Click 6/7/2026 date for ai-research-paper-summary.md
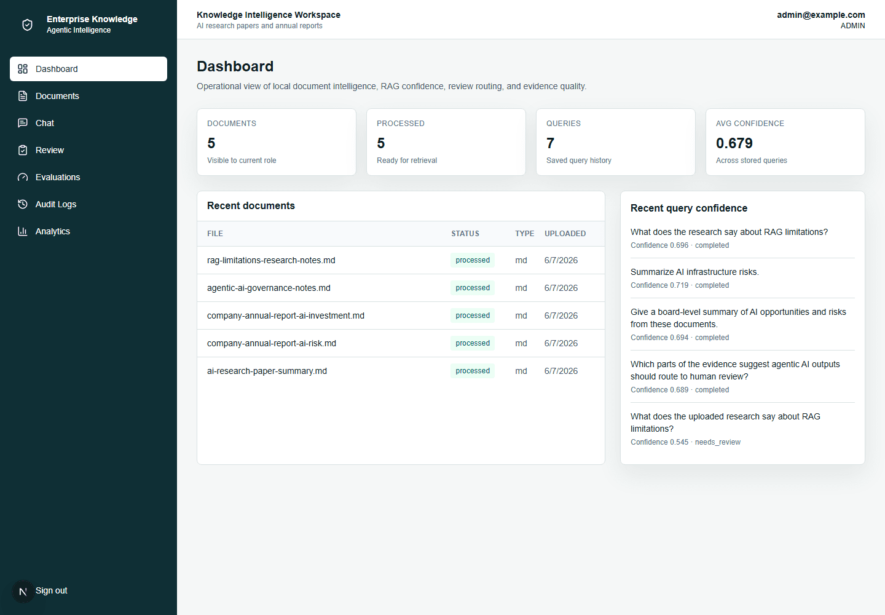This screenshot has height=615, width=885. (561, 371)
